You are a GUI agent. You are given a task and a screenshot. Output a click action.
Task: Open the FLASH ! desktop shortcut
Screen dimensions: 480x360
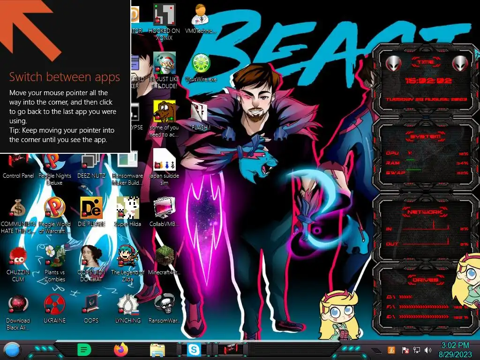click(201, 116)
